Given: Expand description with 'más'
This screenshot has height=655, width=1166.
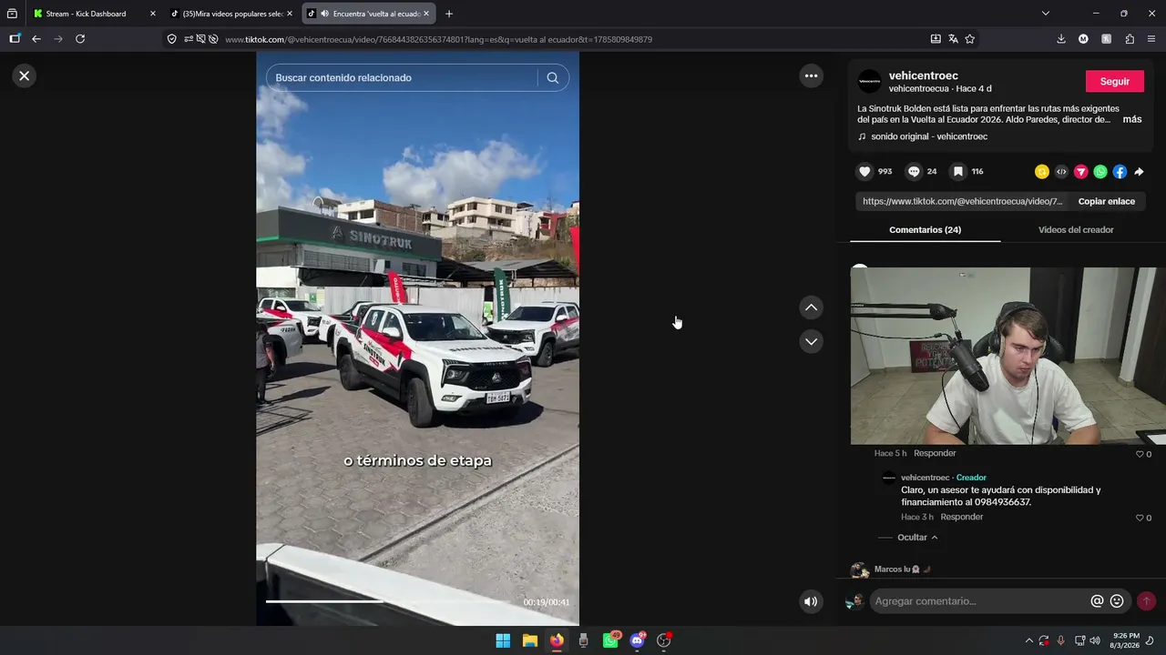Looking at the screenshot, I should [x=1132, y=119].
